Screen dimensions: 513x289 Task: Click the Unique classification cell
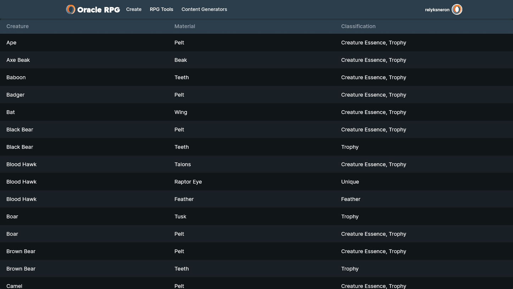pos(350,182)
